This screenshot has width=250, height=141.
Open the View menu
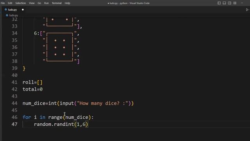(32, 3)
